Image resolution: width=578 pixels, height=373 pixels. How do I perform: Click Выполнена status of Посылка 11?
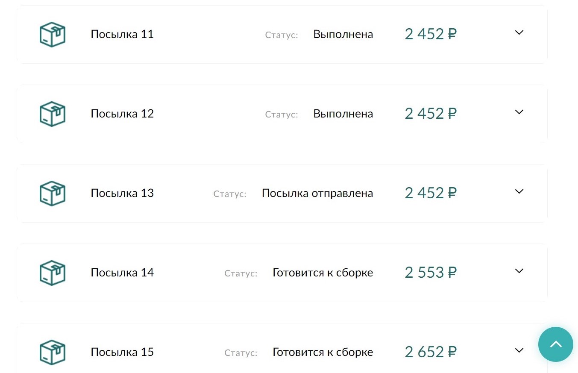pos(343,34)
